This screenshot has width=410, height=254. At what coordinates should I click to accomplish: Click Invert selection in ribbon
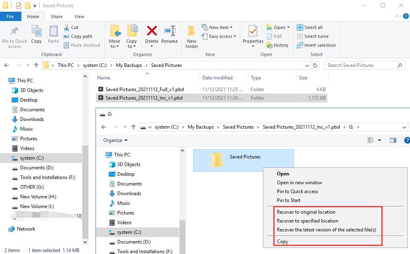tap(316, 45)
